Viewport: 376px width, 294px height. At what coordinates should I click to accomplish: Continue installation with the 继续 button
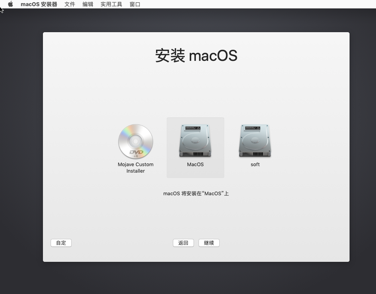pos(209,243)
